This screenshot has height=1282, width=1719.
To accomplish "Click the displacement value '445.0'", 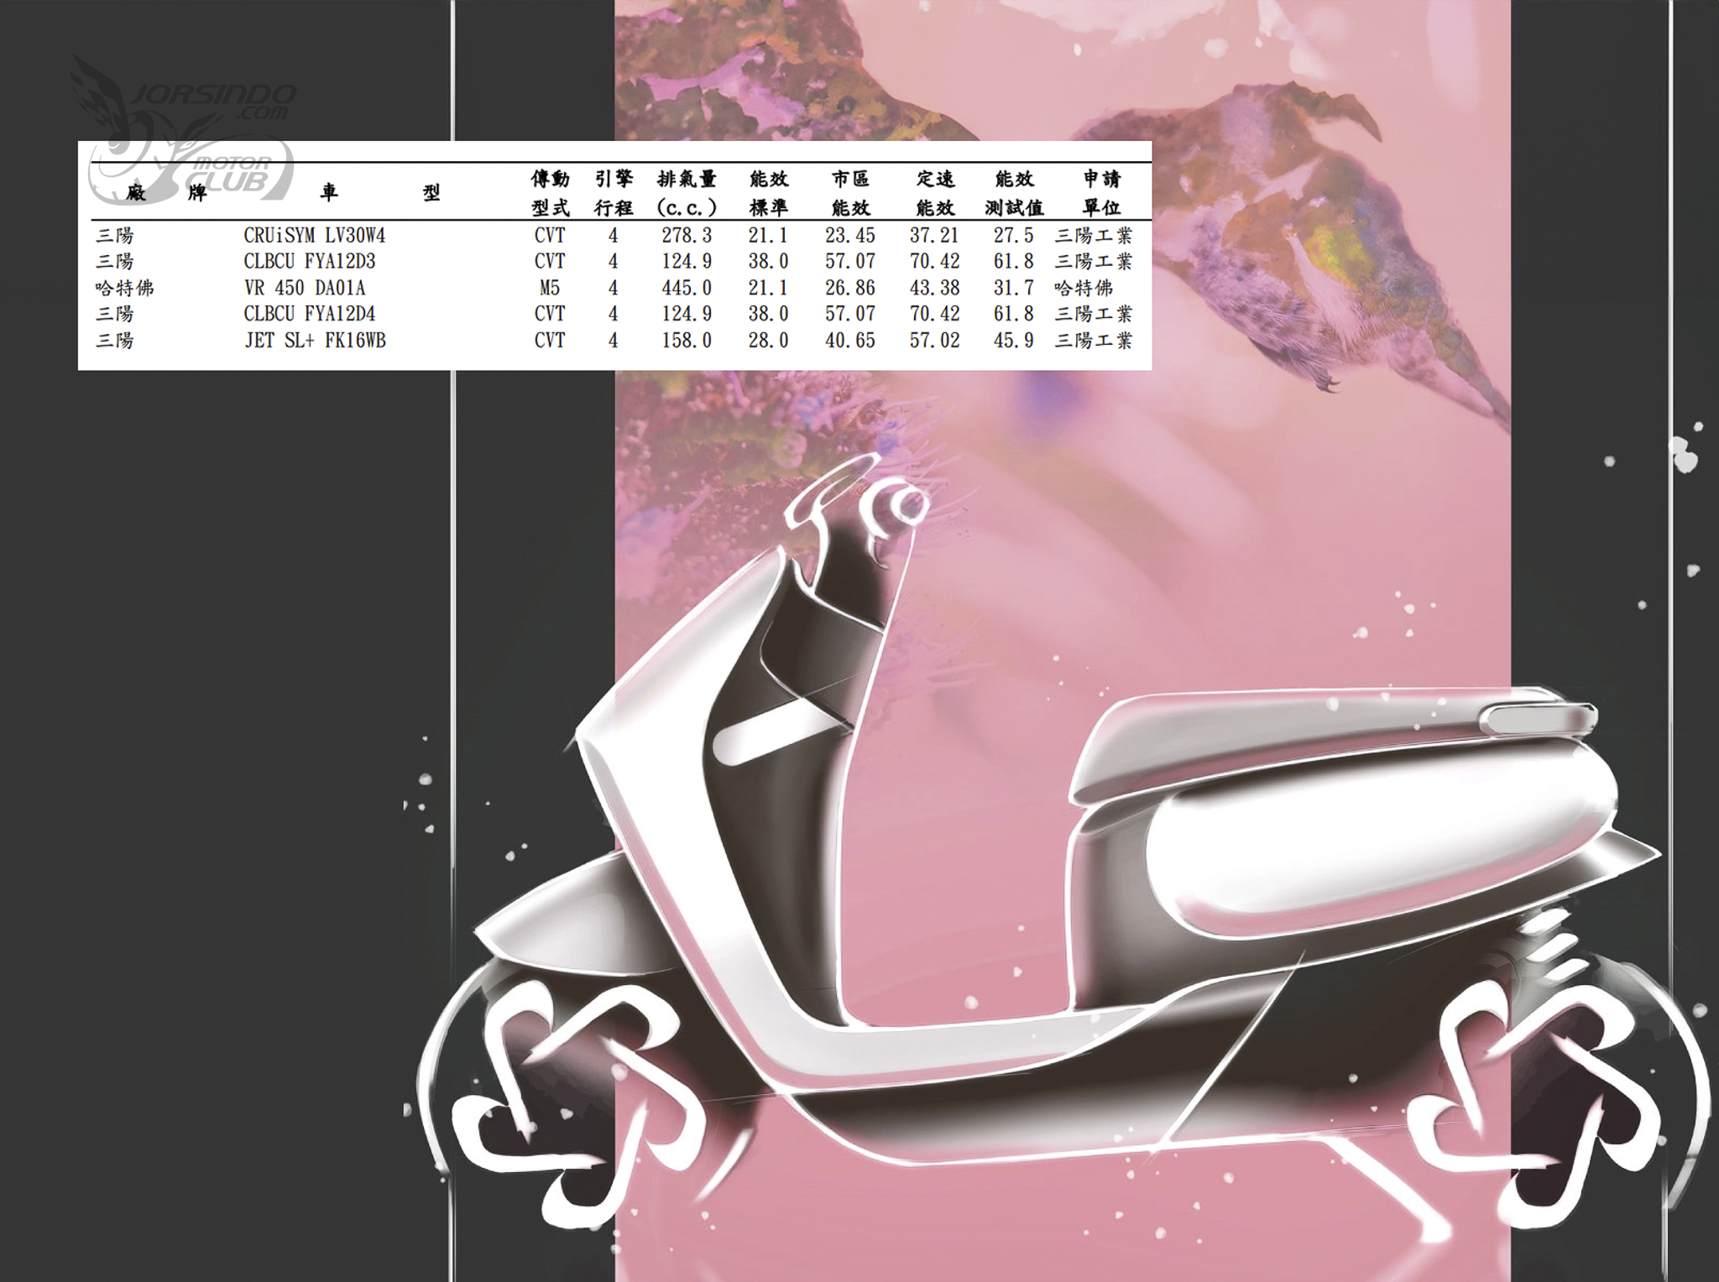I will 687,289.
